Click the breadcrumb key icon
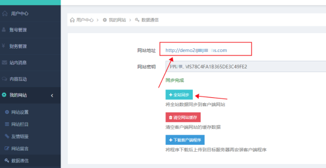326x168 pixels. tap(137, 20)
